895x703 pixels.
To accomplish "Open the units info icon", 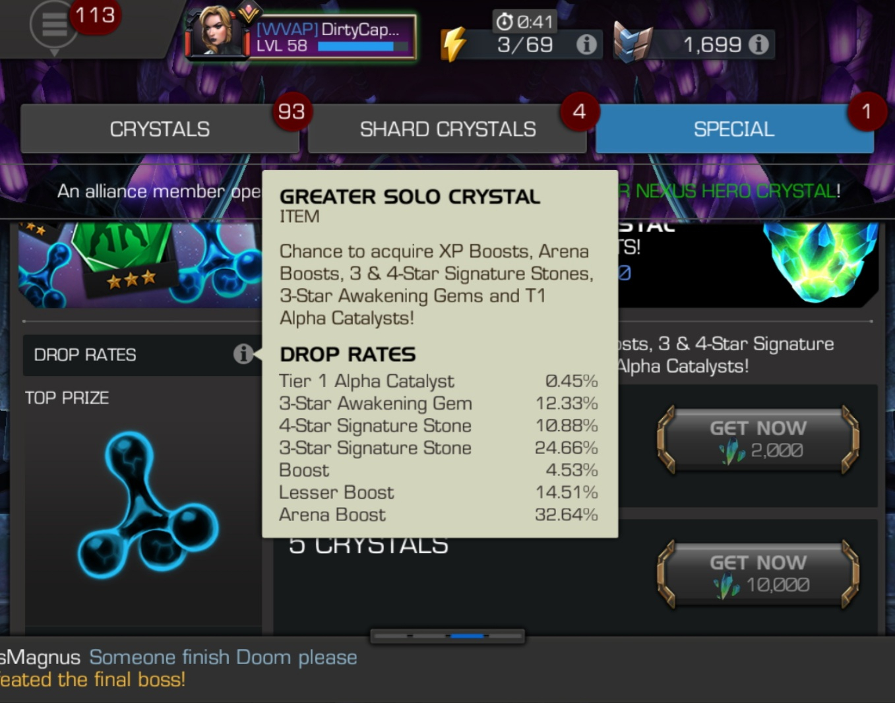I will coord(758,44).
